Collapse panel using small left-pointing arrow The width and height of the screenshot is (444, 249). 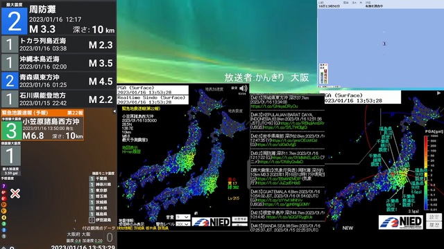[114, 111]
